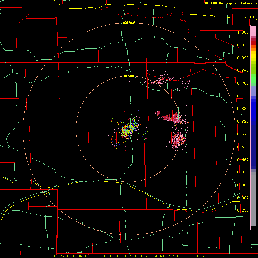
Task: Click the 0.467 legend value
Action: 243,160
